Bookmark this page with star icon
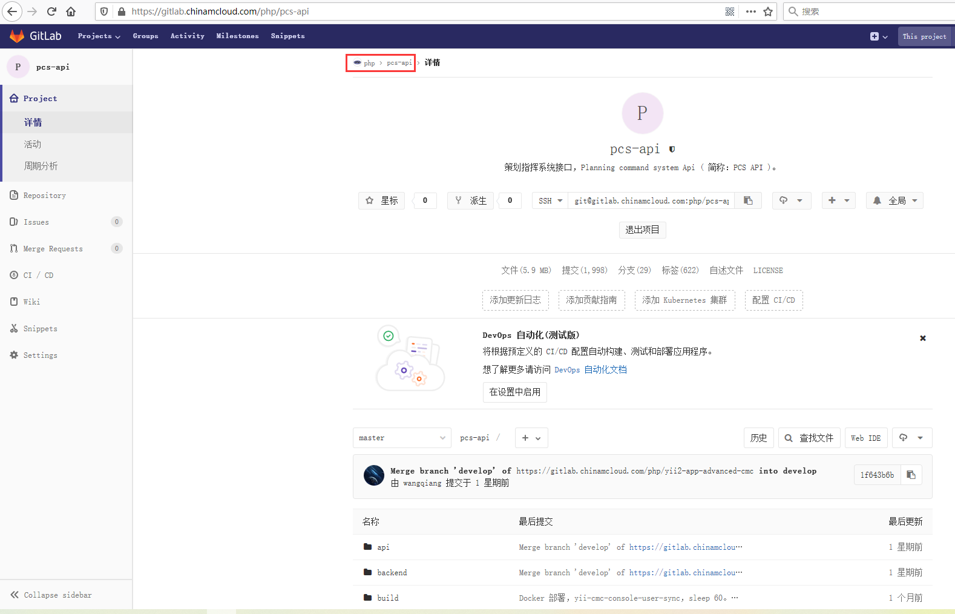Screen dimensions: 955x614 click(x=768, y=12)
